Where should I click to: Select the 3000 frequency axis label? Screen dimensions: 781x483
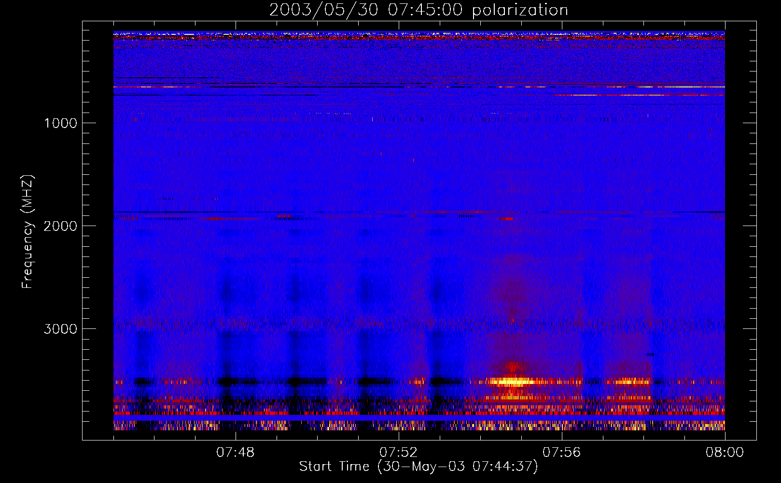(x=60, y=329)
